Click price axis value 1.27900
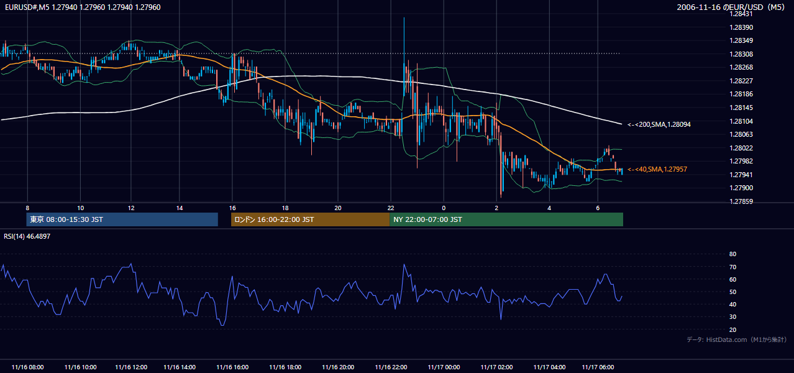 (x=742, y=188)
